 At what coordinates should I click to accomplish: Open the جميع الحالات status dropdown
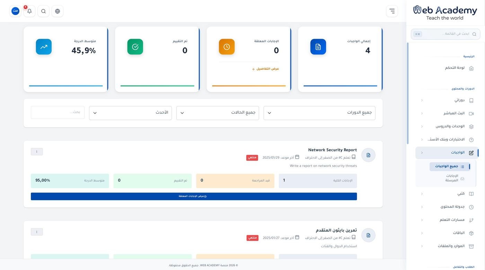coord(218,113)
